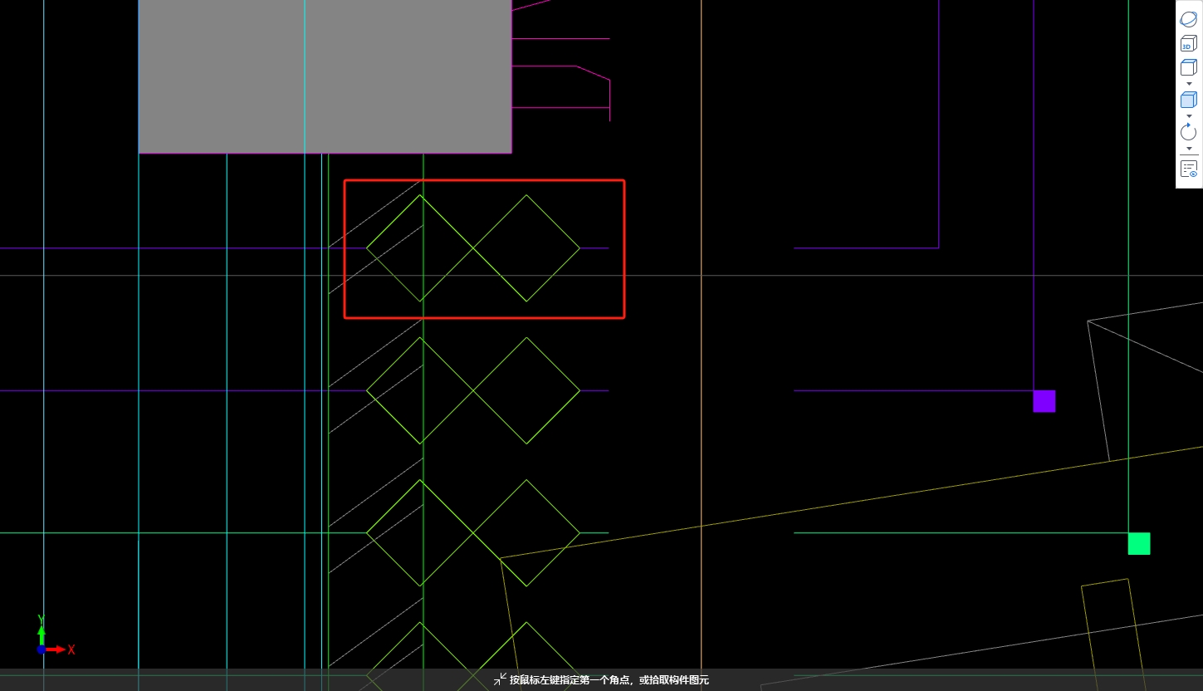This screenshot has height=691, width=1203.
Task: Select the top-face view cube icon
Action: click(x=1188, y=67)
